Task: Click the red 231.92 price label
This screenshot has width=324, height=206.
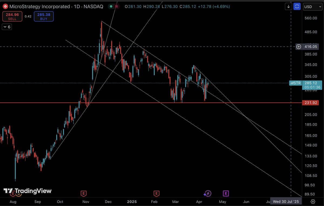Action: (x=310, y=103)
